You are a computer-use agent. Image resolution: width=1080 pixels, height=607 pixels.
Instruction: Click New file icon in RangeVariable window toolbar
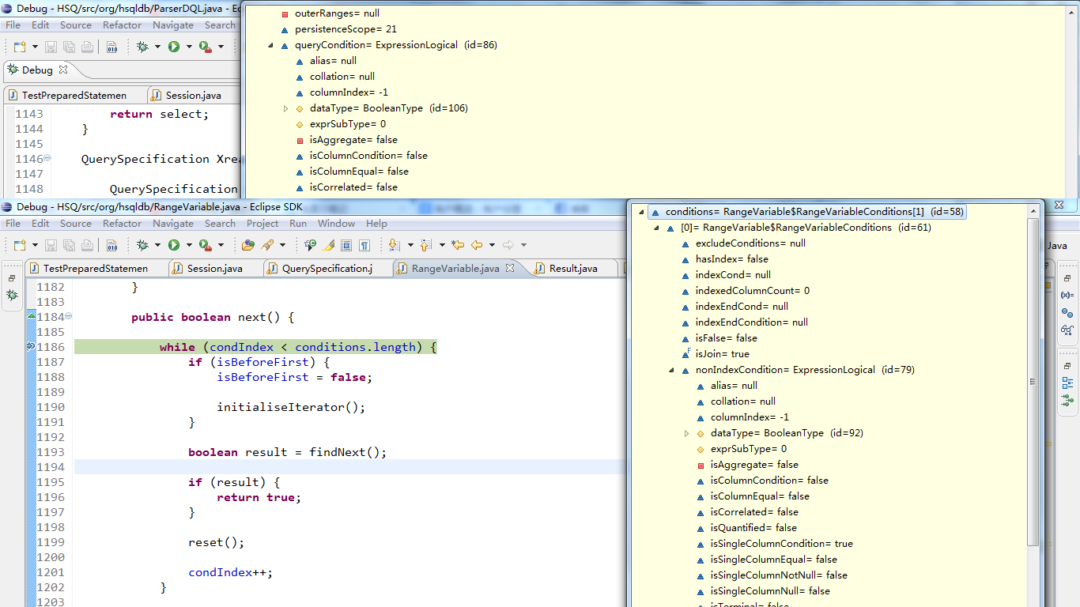click(19, 245)
